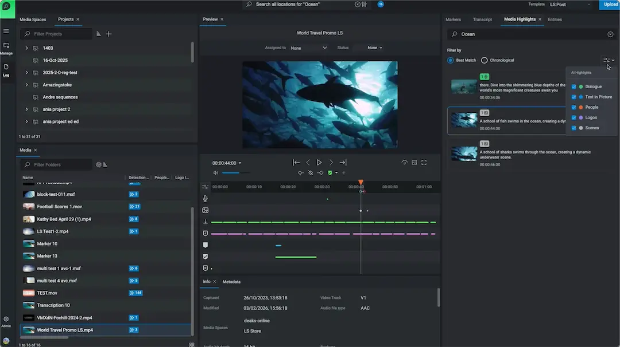Jump to start of clip in player
This screenshot has height=347, width=620.
tap(296, 163)
